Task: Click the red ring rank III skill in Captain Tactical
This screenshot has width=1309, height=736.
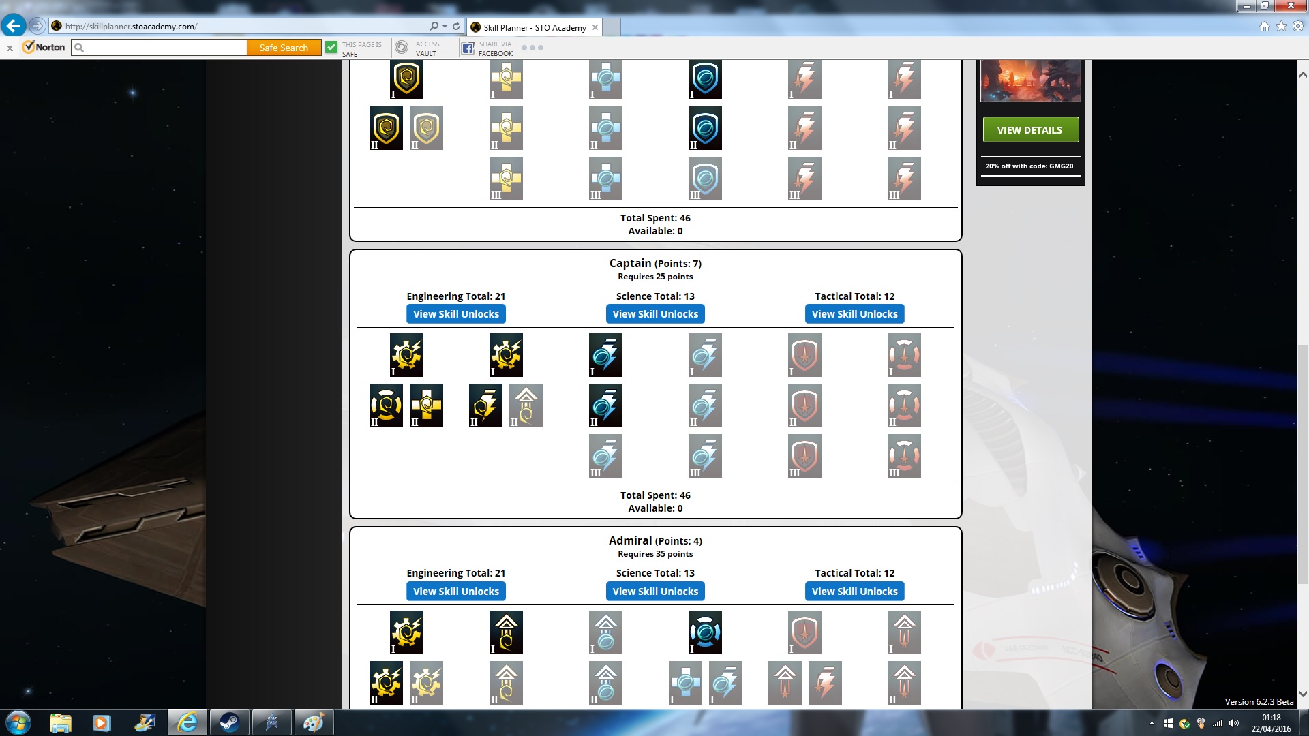Action: pos(904,456)
